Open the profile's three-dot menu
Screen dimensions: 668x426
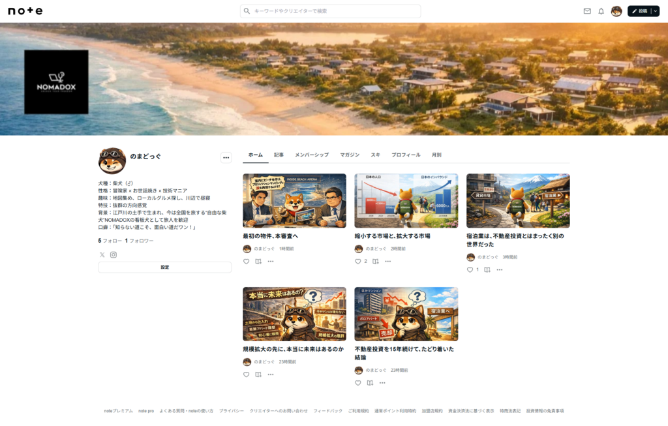pyautogui.click(x=226, y=157)
